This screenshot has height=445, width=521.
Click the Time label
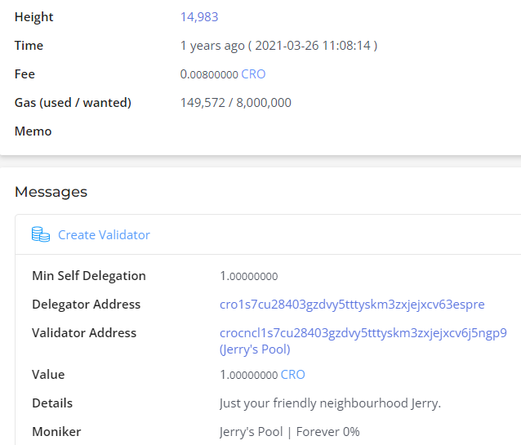click(29, 46)
